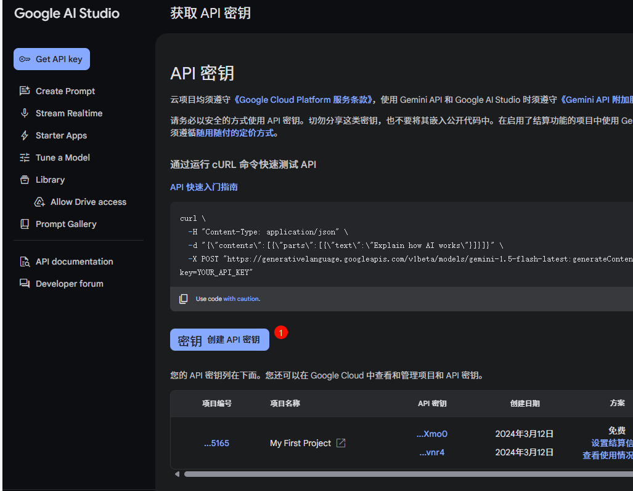Open project number ...5165 link

pos(216,443)
